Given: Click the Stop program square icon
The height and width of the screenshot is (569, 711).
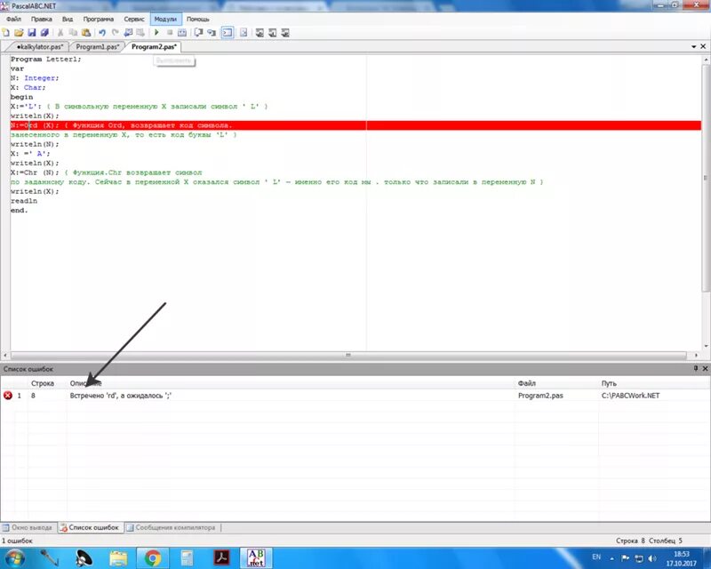Looking at the screenshot, I should coord(170,33).
